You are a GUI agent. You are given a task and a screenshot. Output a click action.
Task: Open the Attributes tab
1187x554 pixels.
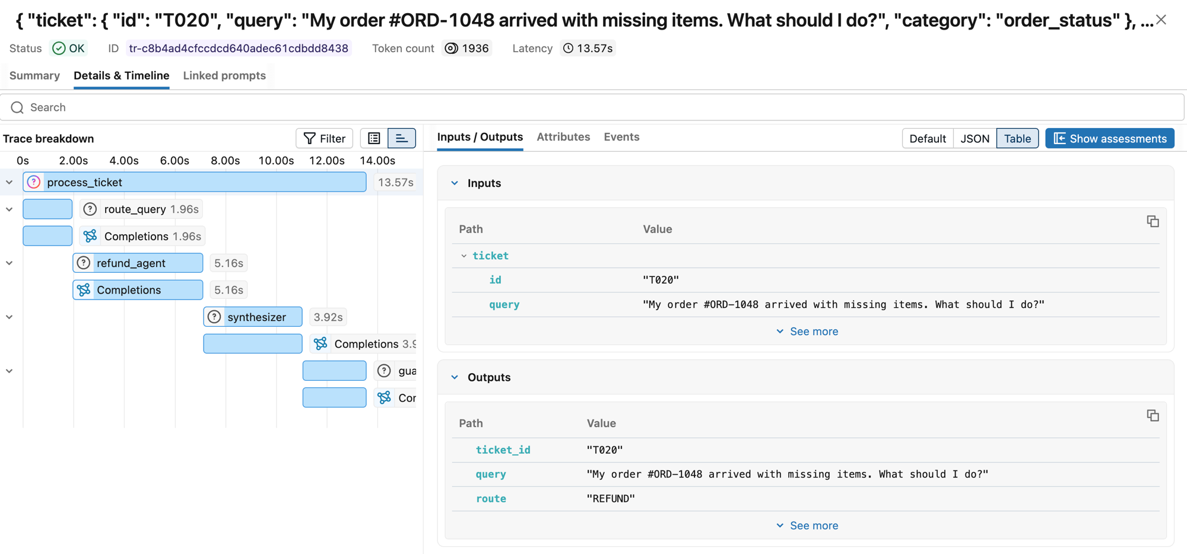[563, 137]
